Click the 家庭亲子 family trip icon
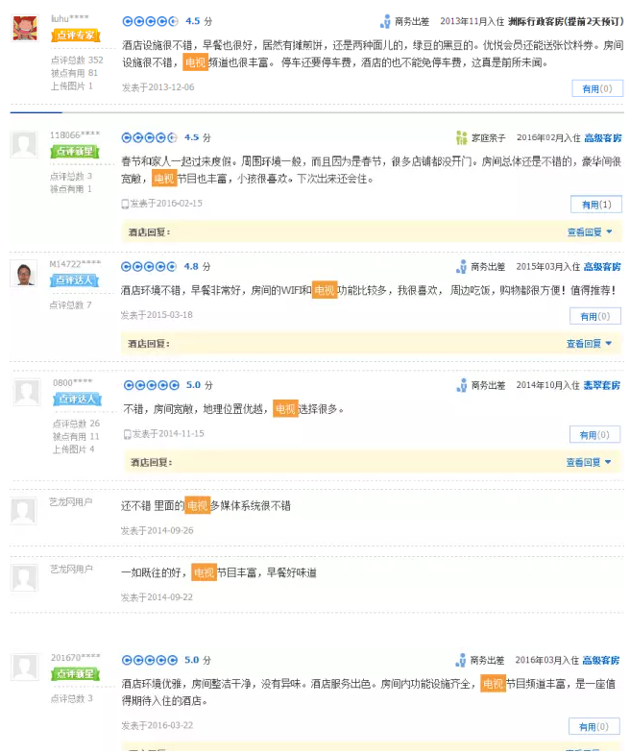Screen dimensions: 630x753 point(461,138)
